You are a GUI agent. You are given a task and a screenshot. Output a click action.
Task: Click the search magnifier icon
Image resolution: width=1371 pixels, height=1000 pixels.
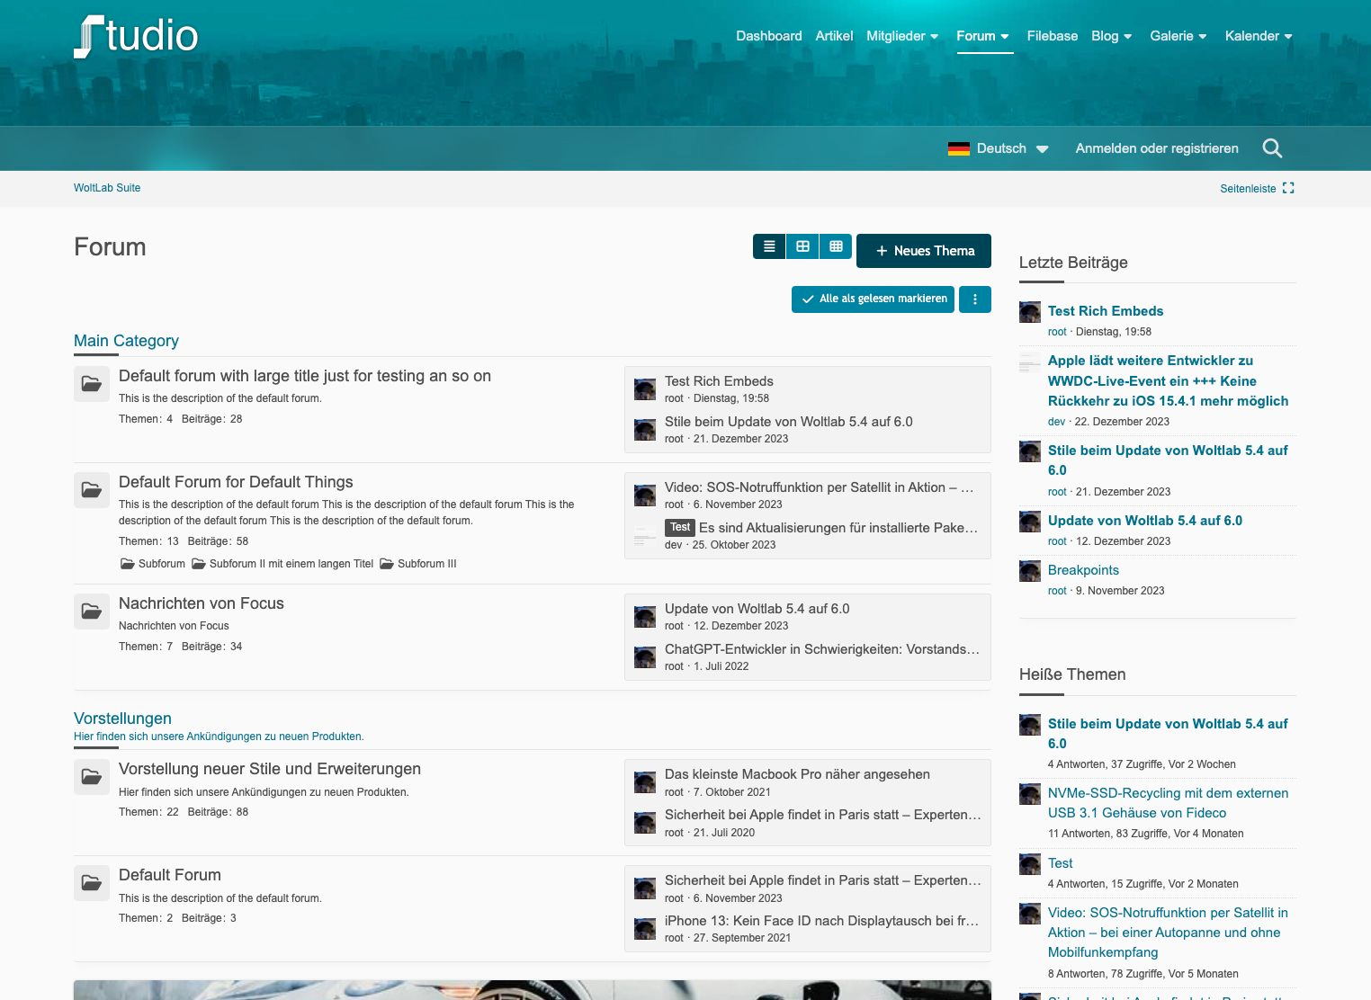coord(1272,148)
